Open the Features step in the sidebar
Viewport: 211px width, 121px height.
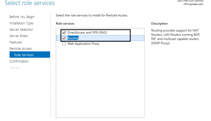tap(15, 42)
